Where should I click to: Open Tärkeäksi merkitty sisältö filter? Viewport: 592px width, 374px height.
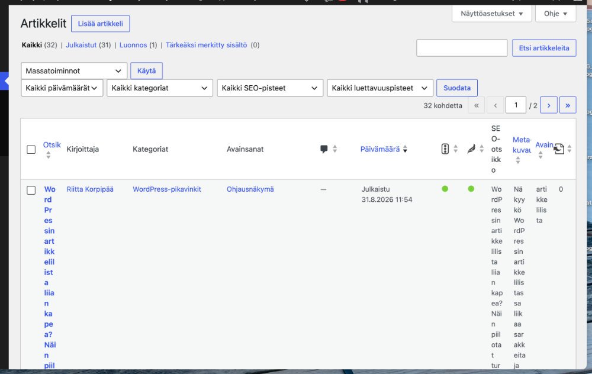207,45
